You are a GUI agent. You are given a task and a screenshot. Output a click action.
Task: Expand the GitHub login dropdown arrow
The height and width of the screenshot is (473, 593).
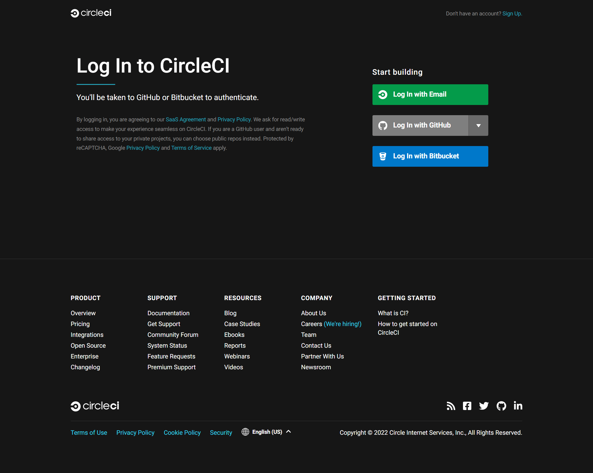[478, 125]
